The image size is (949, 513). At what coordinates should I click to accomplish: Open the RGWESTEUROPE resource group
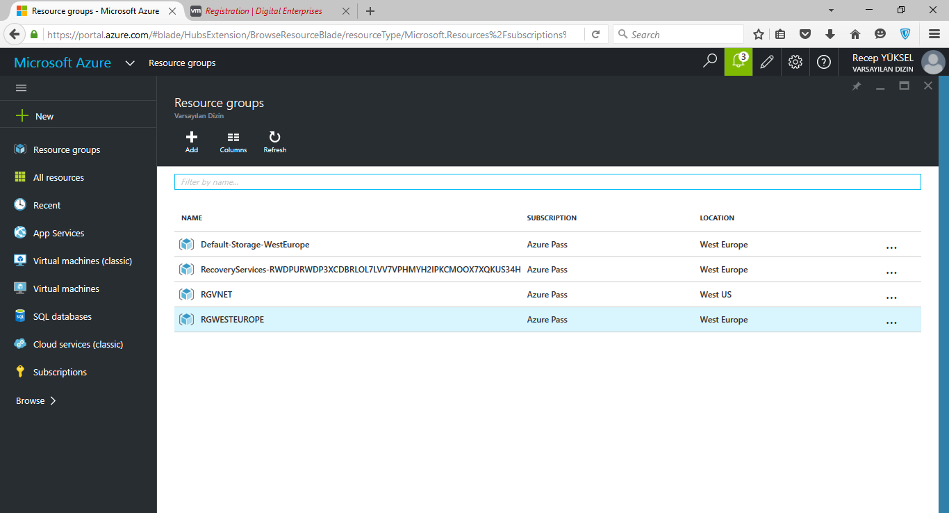click(232, 320)
